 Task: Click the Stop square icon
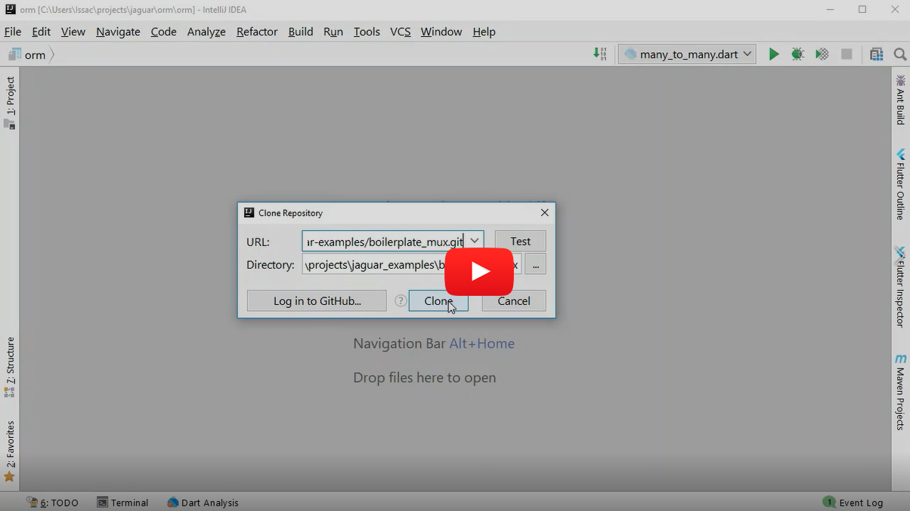pyautogui.click(x=847, y=54)
